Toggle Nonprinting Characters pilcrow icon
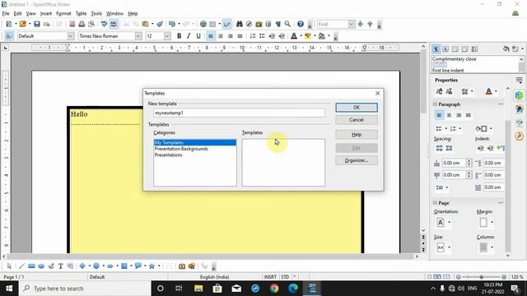This screenshot has height=296, width=527. tap(278, 24)
